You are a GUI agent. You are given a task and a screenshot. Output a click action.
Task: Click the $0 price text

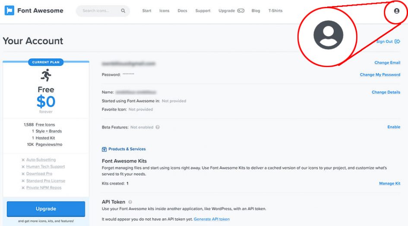coord(46,102)
